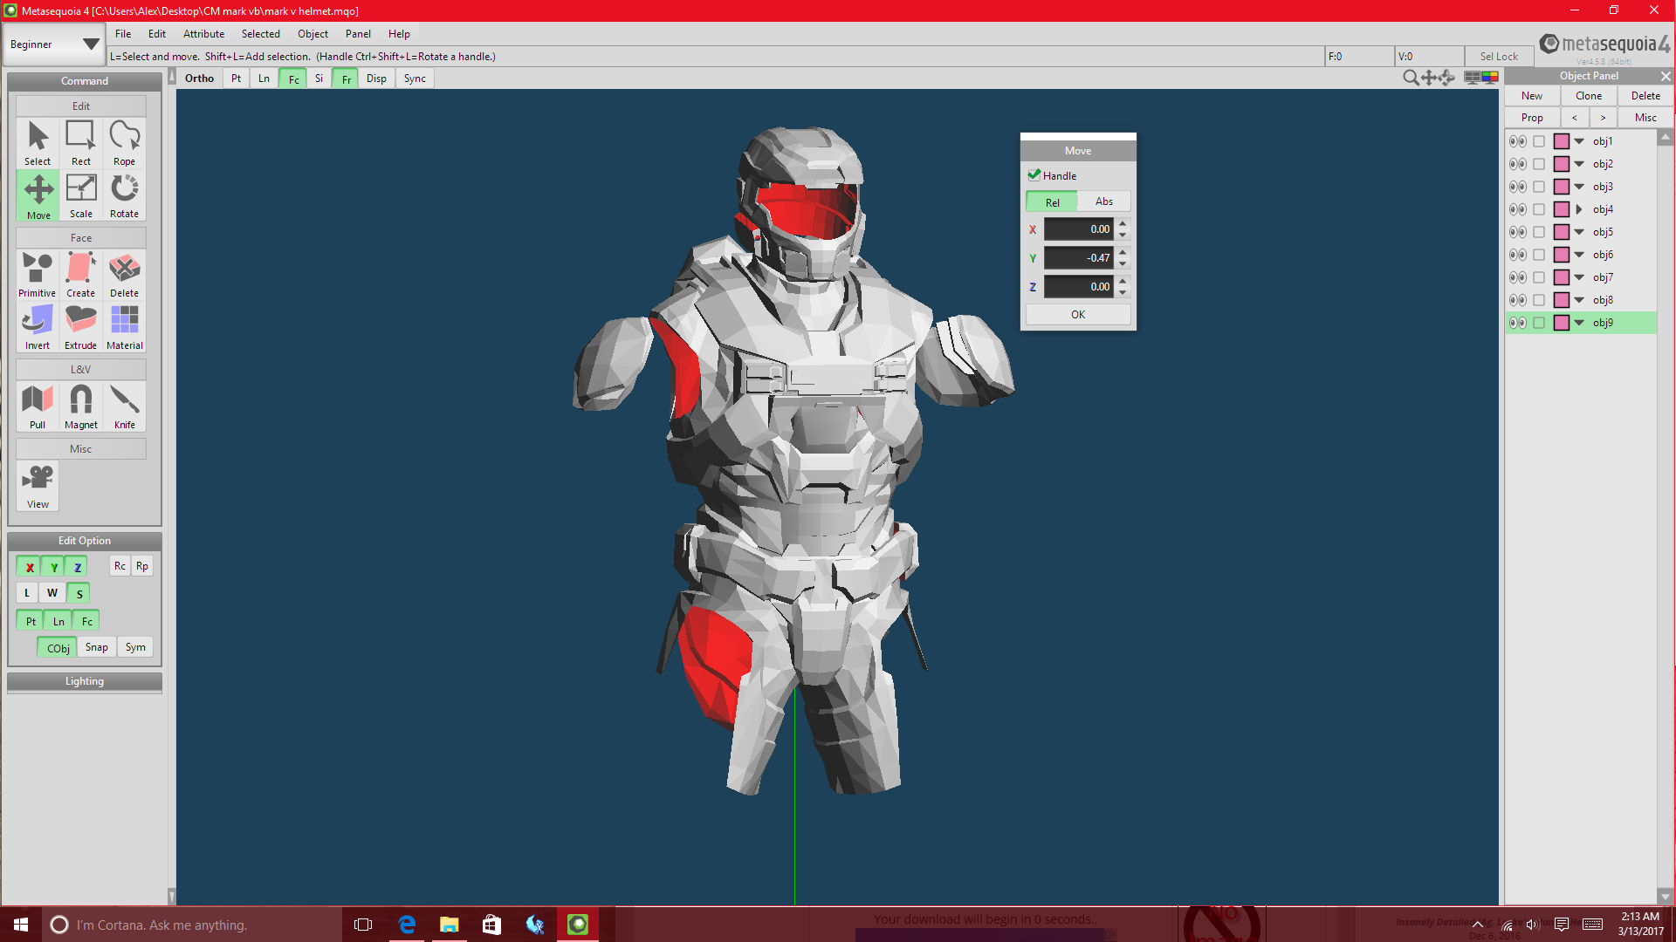The width and height of the screenshot is (1676, 942).
Task: Click Prop in the Object Panel
Action: click(x=1532, y=118)
